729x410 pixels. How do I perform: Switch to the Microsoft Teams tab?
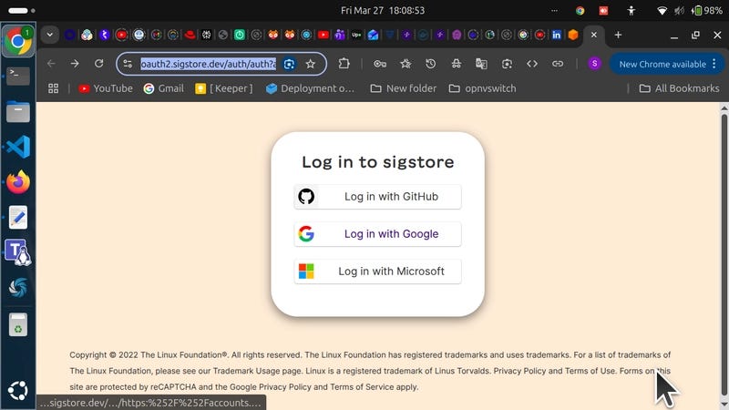340,35
